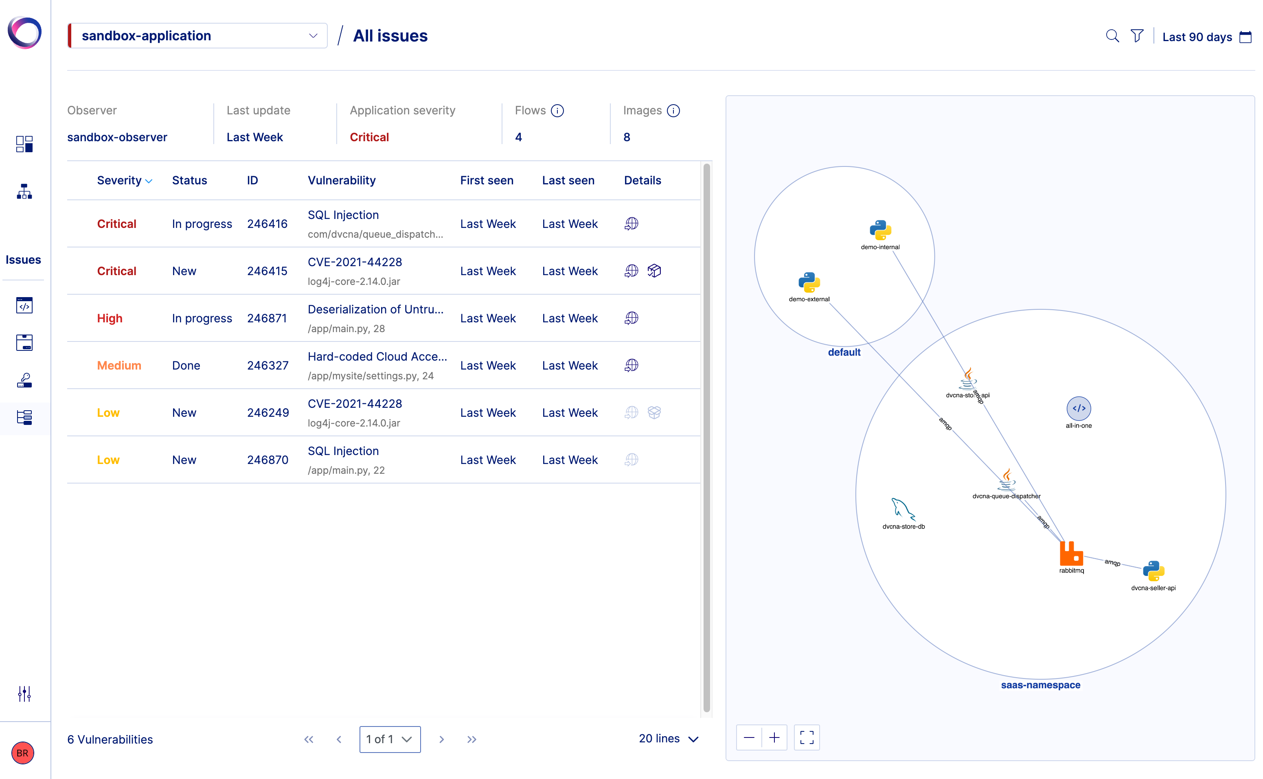Click the package cube icon for issue 246415
This screenshot has width=1263, height=779.
point(654,271)
